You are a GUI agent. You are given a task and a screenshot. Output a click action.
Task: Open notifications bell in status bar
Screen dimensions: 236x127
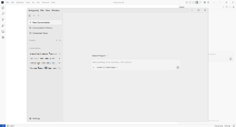pos(234,126)
